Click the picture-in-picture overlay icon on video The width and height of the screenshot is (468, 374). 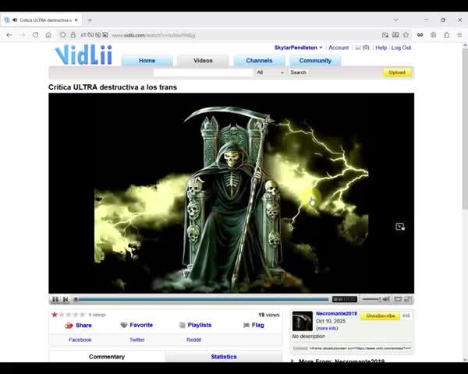click(x=400, y=227)
